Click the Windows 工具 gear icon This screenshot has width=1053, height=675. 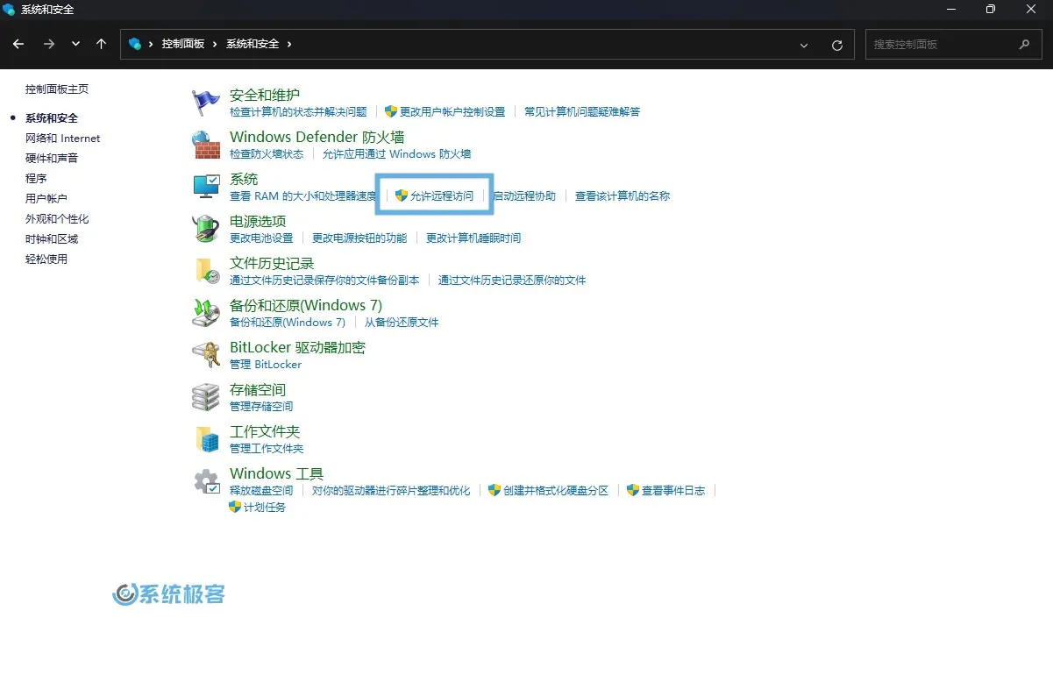205,480
